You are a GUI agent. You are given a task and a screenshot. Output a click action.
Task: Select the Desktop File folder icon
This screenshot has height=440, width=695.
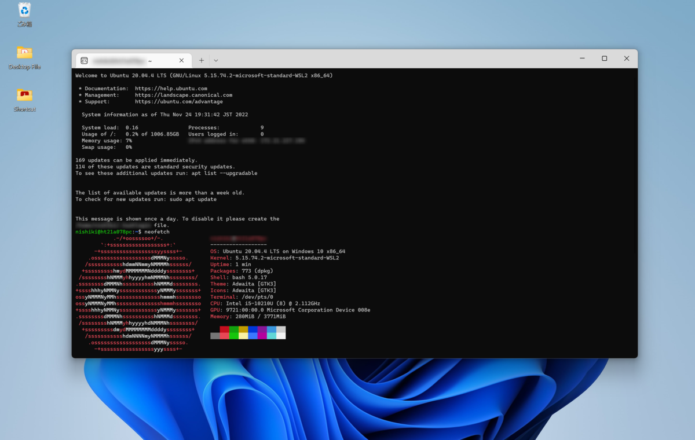tap(24, 57)
